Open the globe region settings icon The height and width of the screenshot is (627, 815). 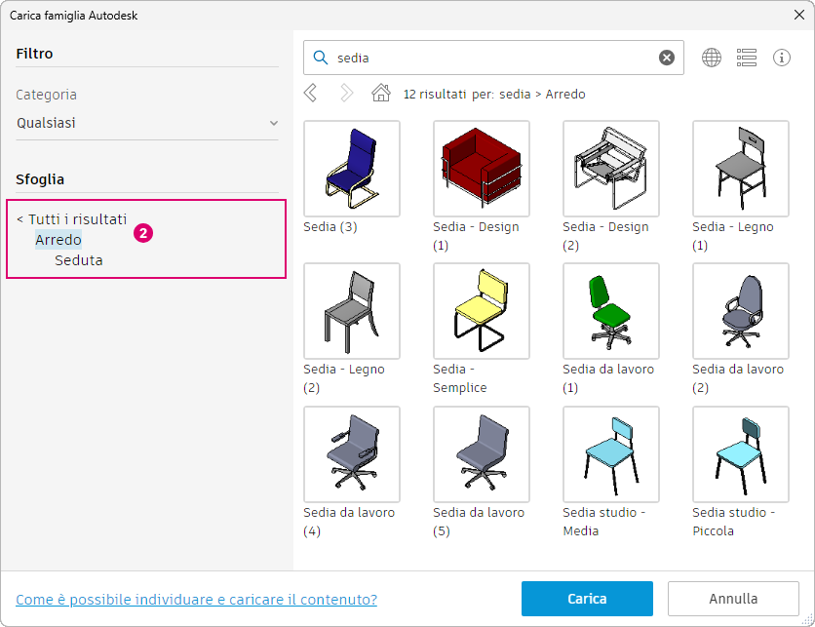712,58
